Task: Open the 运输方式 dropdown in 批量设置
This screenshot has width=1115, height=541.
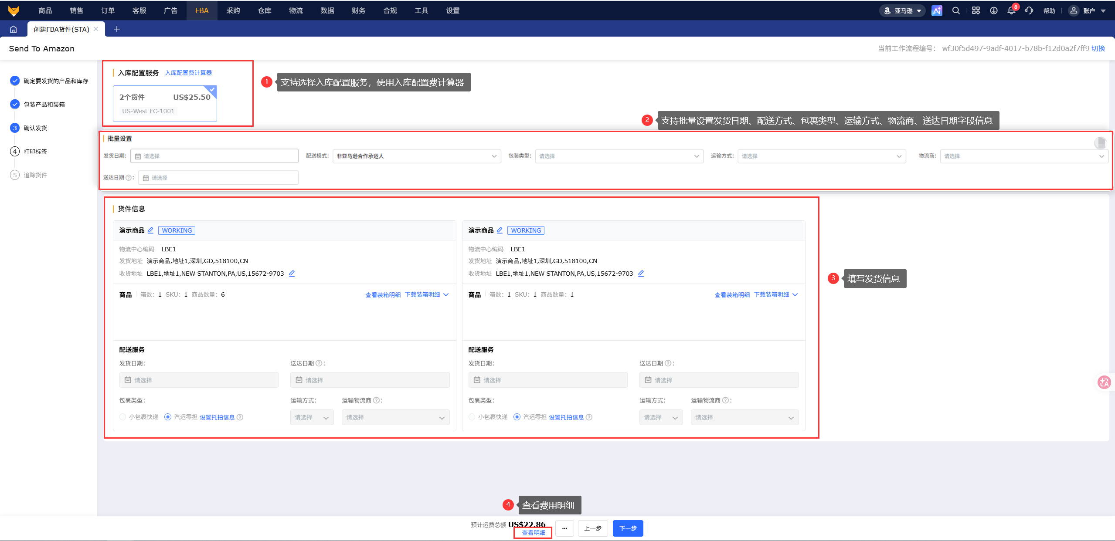Action: pyautogui.click(x=822, y=156)
